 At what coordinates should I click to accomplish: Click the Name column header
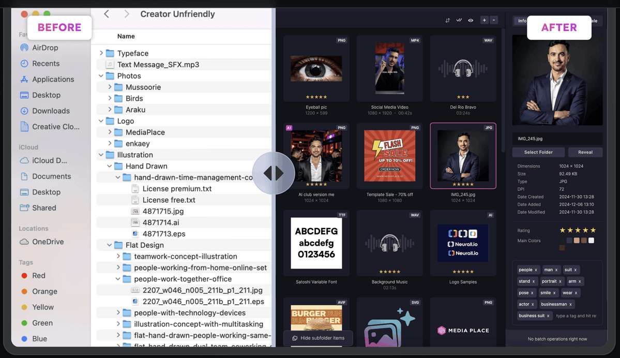tap(126, 36)
